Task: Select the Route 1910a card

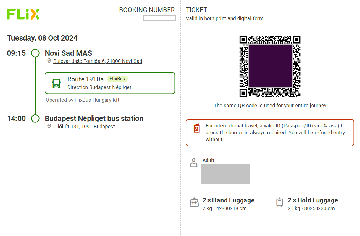Action: coord(110,83)
